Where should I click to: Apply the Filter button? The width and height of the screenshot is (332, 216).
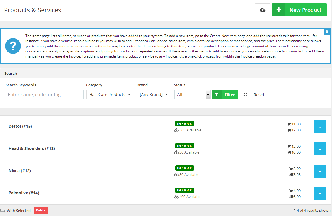coord(225,95)
